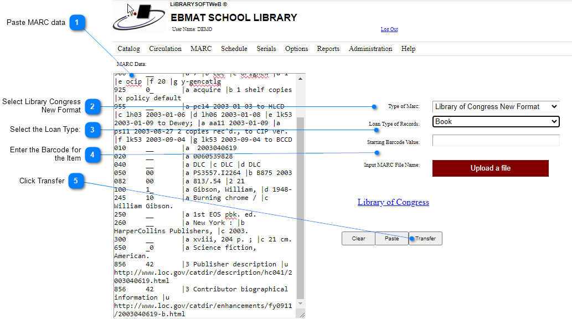Follow the Library of Congress link
This screenshot has width=572, height=319.
(393, 202)
